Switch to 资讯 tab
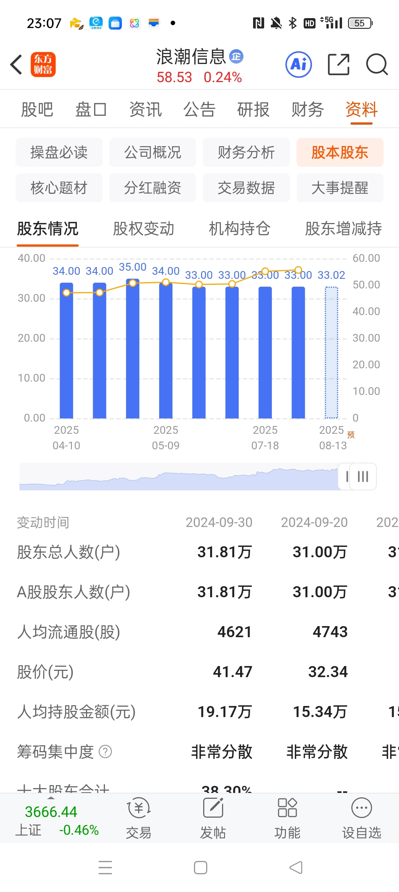399x892 pixels. (x=145, y=109)
